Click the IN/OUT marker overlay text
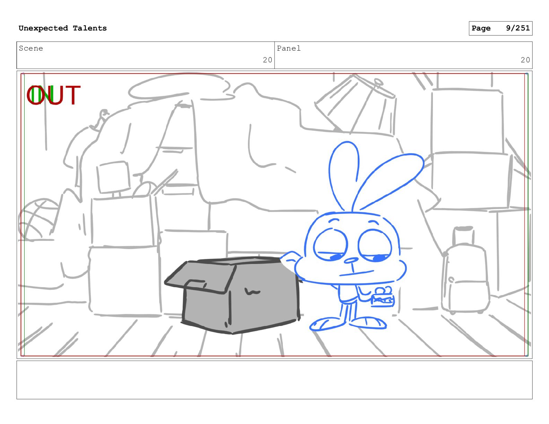Screen dimensions: 549x424 coord(54,95)
